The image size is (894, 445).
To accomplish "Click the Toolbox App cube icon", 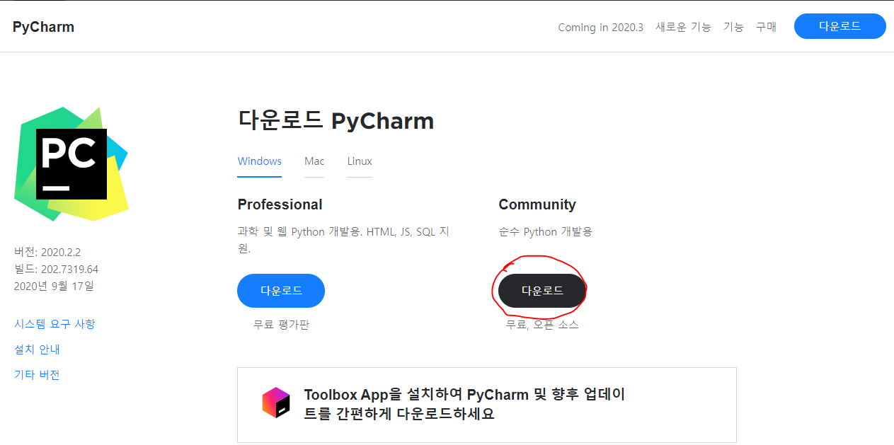I will pos(276,403).
